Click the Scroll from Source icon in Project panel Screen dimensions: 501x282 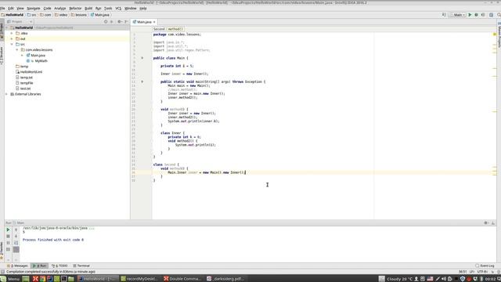(x=106, y=22)
